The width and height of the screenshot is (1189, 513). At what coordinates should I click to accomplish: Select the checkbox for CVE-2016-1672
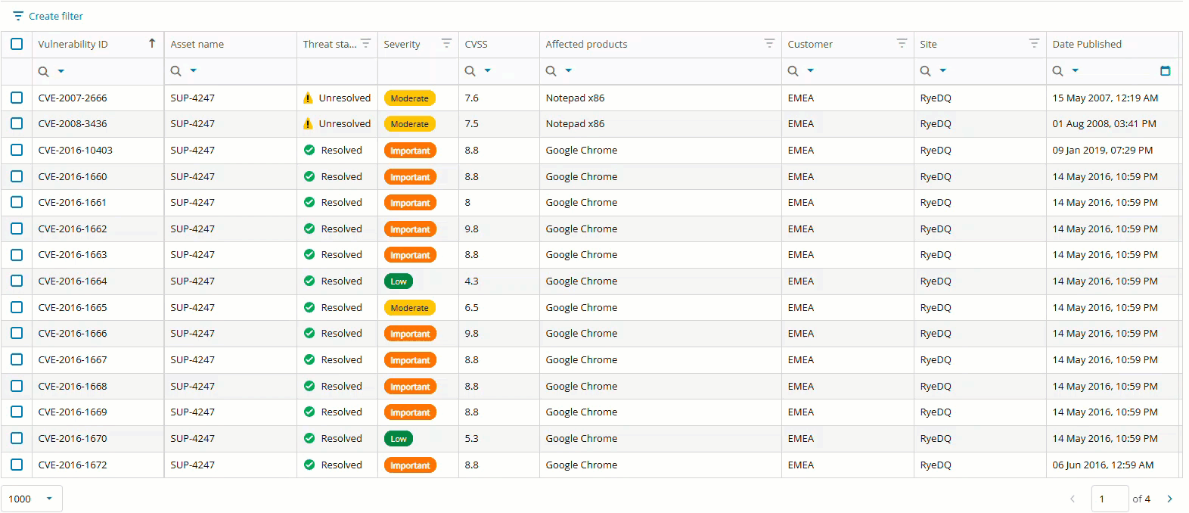tap(17, 465)
